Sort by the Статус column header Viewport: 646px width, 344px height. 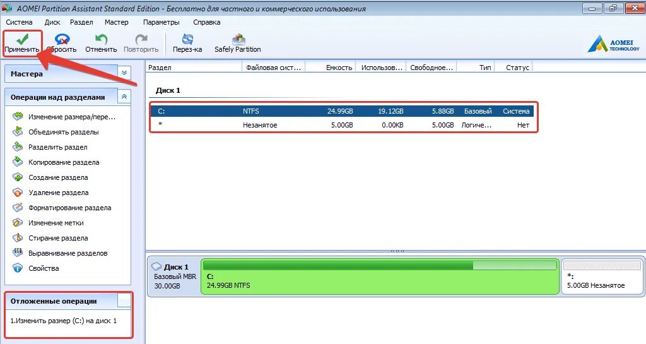click(x=514, y=68)
